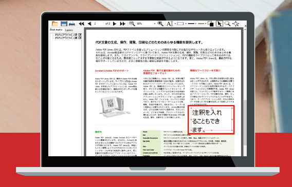The width and height of the screenshot is (292, 187).
Task: Open the thick line dropdown arrow
Action: point(196,24)
